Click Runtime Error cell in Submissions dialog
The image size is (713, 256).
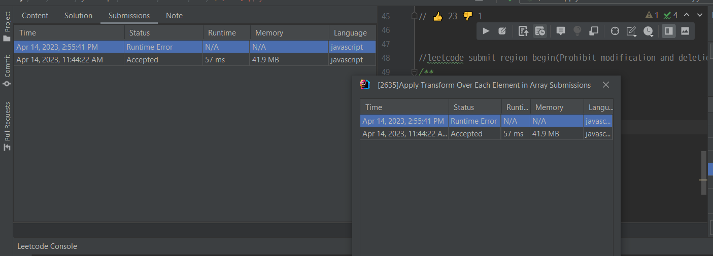click(x=474, y=121)
